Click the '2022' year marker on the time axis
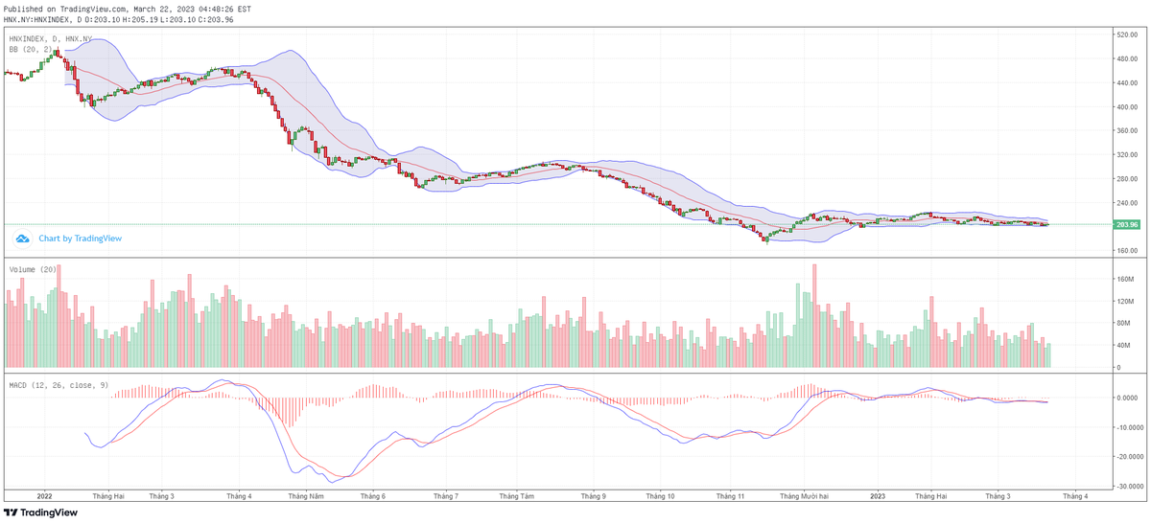This screenshot has width=1151, height=524. click(43, 496)
